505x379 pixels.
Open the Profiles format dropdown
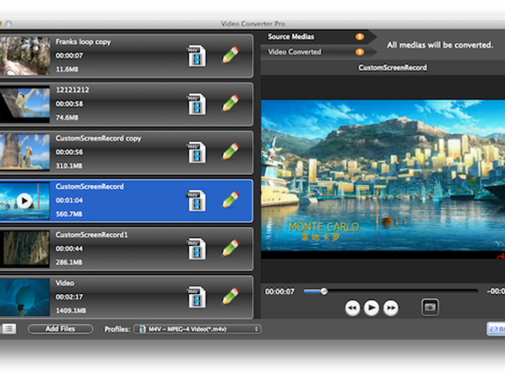tap(198, 329)
